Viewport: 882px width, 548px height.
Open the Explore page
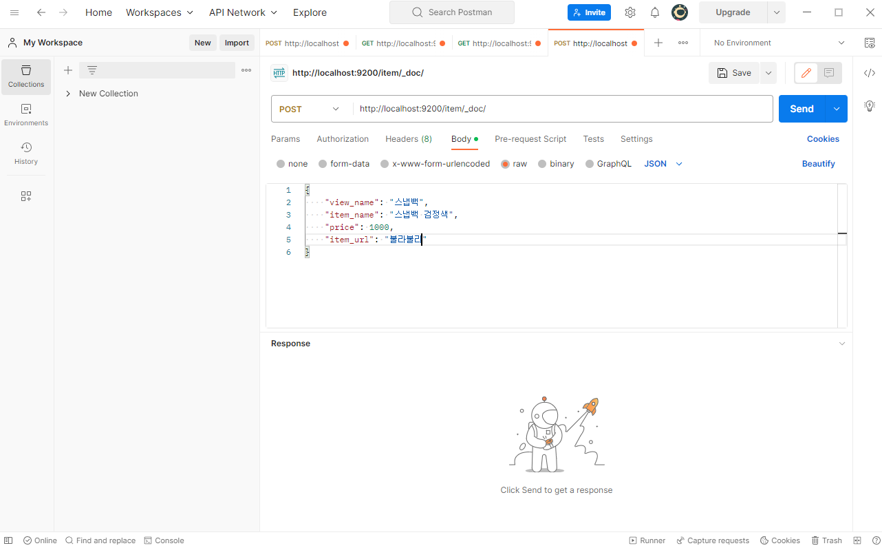click(310, 12)
